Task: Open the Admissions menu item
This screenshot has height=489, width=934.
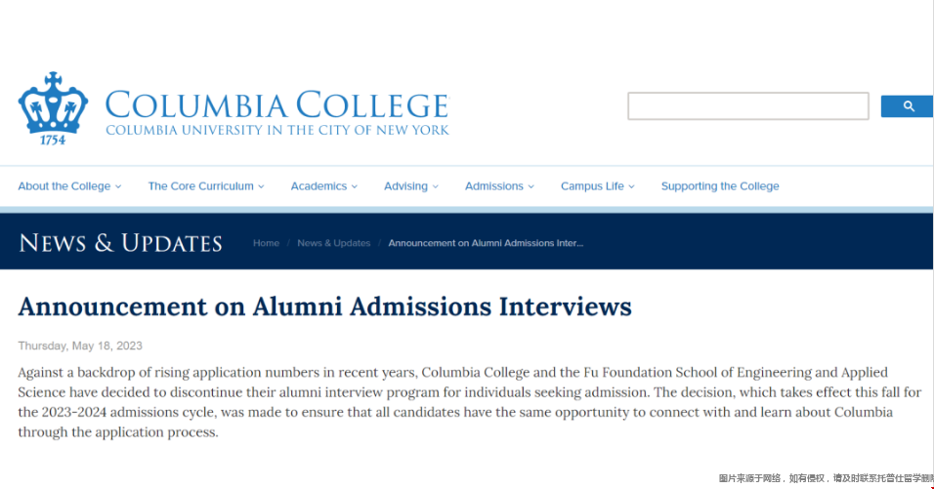Action: click(x=493, y=186)
